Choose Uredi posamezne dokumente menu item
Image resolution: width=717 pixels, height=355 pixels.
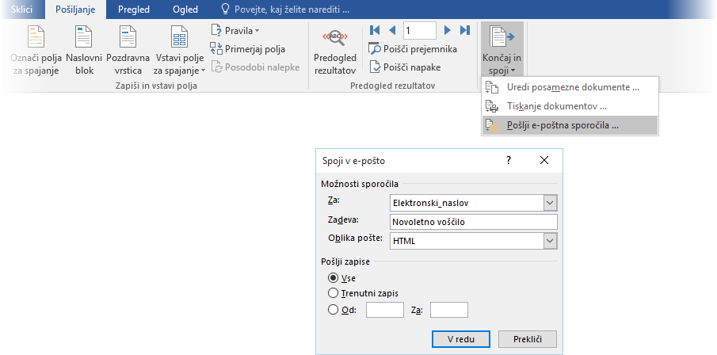pos(570,87)
